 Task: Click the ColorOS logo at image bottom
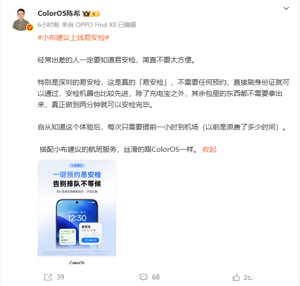point(77,263)
